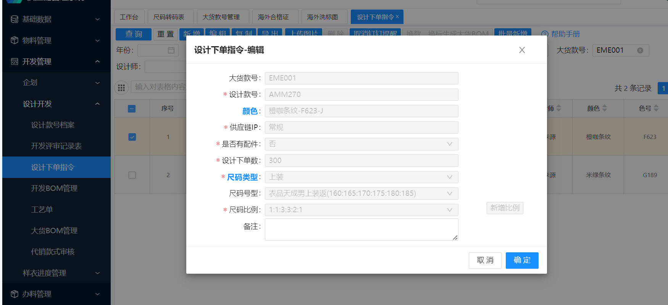Click the 物料管理 cube icon in sidebar
The width and height of the screenshot is (668, 305).
click(x=15, y=40)
